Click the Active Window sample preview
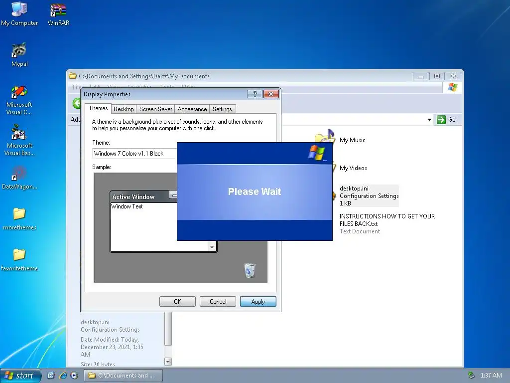 pos(143,221)
